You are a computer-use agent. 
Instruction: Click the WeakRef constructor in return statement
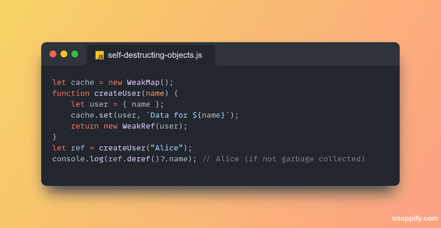coord(138,126)
